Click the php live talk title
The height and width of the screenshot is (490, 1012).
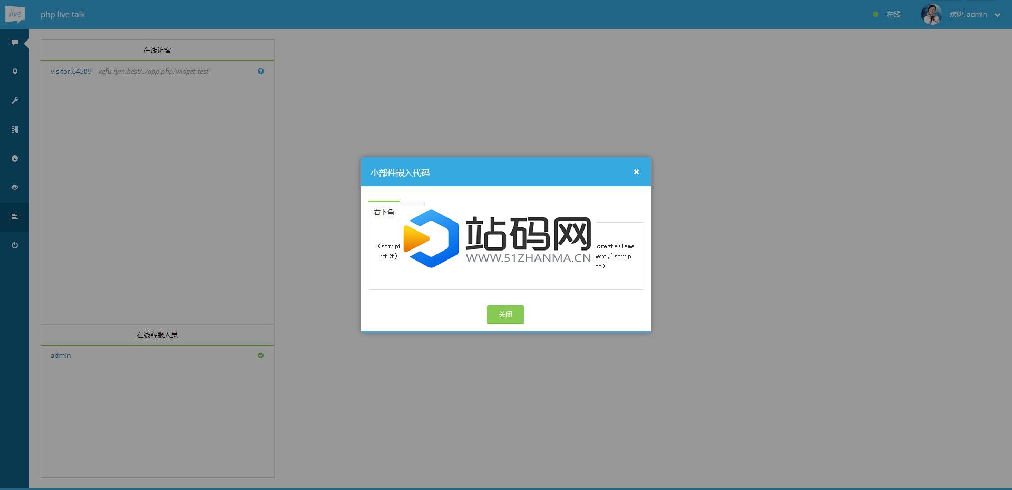click(63, 15)
